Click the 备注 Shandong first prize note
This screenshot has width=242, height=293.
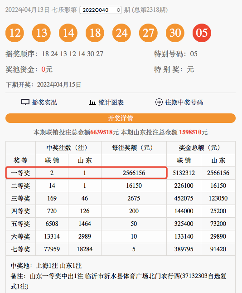(x=119, y=281)
